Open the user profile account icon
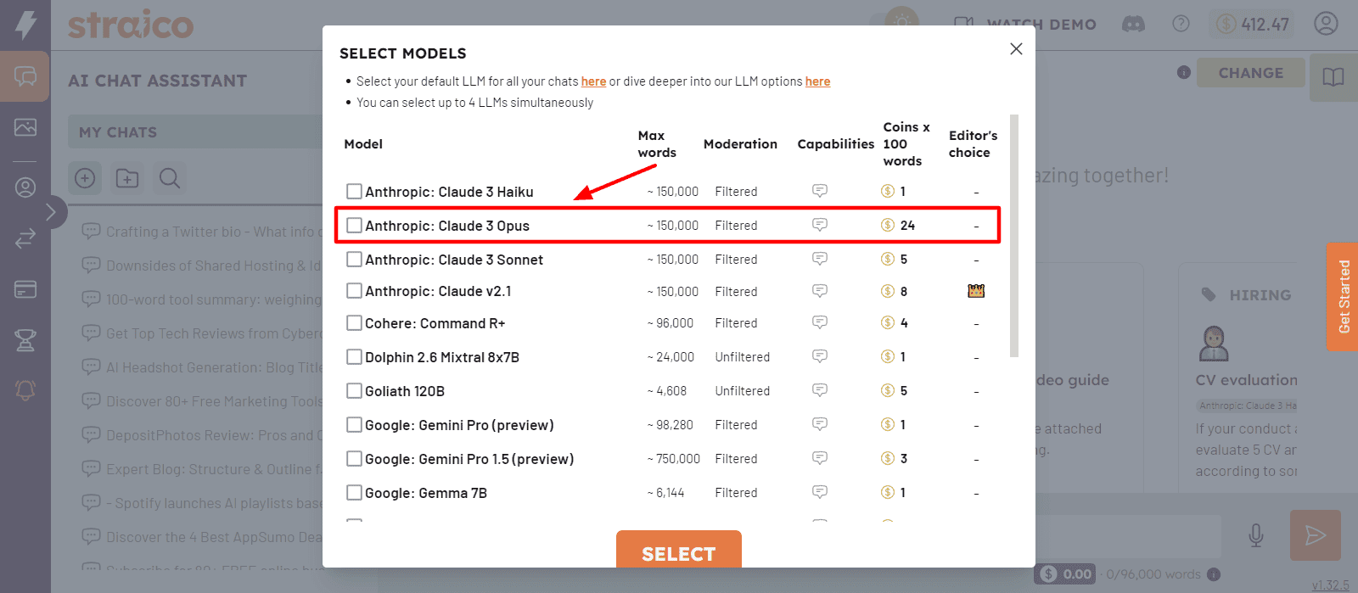Viewport: 1358px width, 593px height. click(x=1326, y=24)
